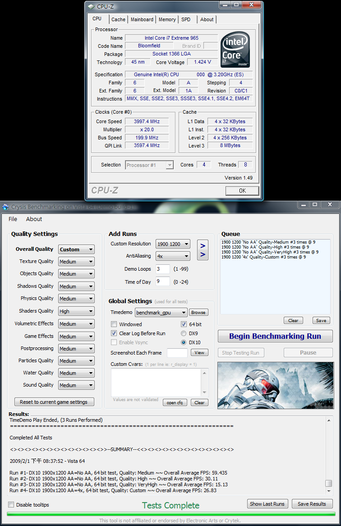Viewport: 341px width, 526px height.
Task: Click the Crysis Benchmarking window icon
Action: tap(5, 207)
